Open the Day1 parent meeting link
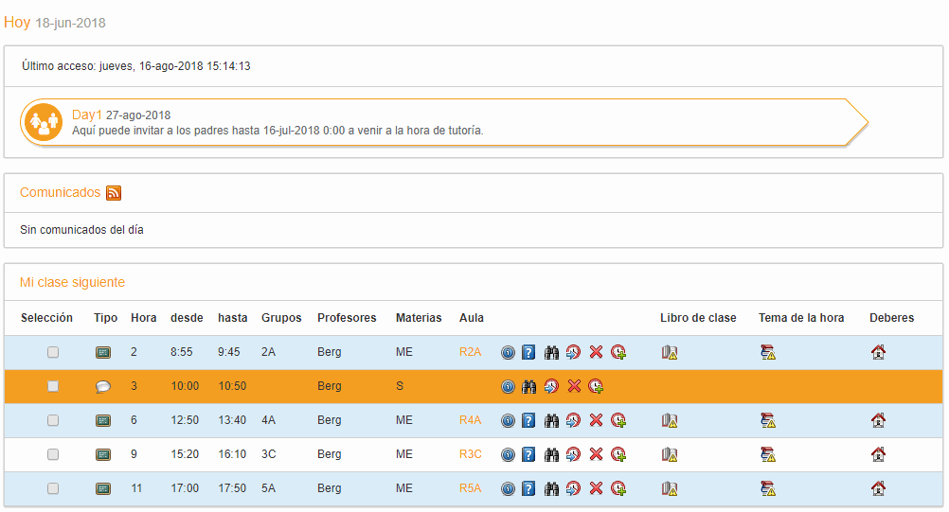 (86, 115)
